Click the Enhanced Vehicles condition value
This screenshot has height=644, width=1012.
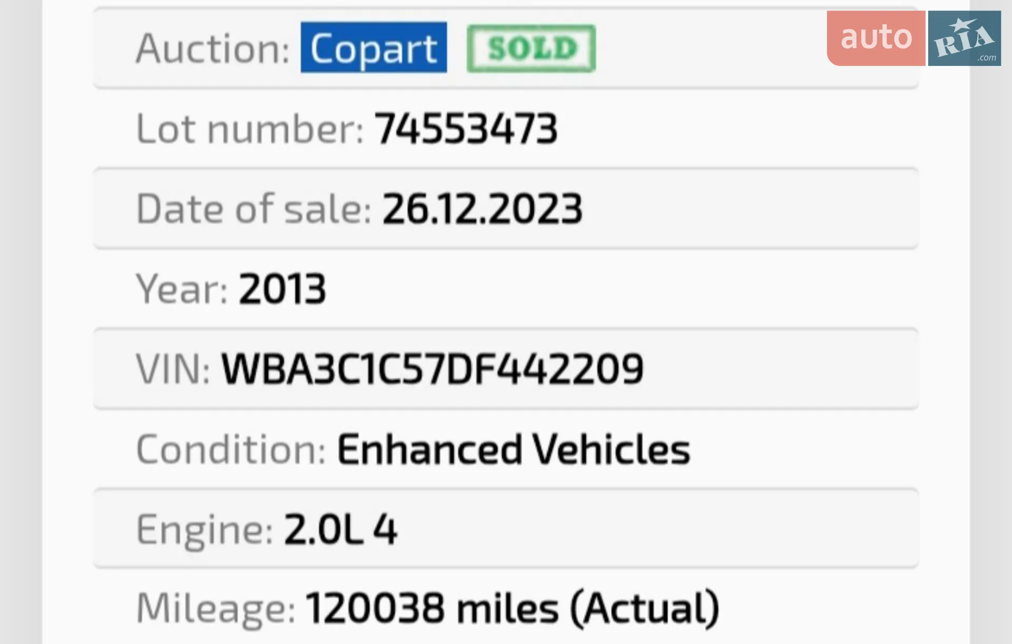tap(513, 449)
